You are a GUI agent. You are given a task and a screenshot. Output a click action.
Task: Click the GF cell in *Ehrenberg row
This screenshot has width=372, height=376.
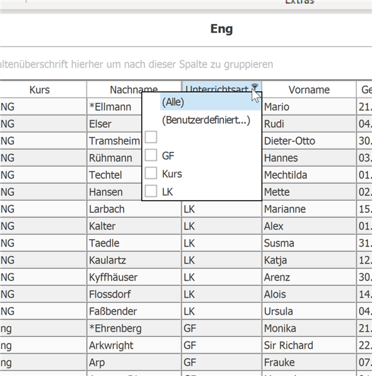[x=221, y=328]
